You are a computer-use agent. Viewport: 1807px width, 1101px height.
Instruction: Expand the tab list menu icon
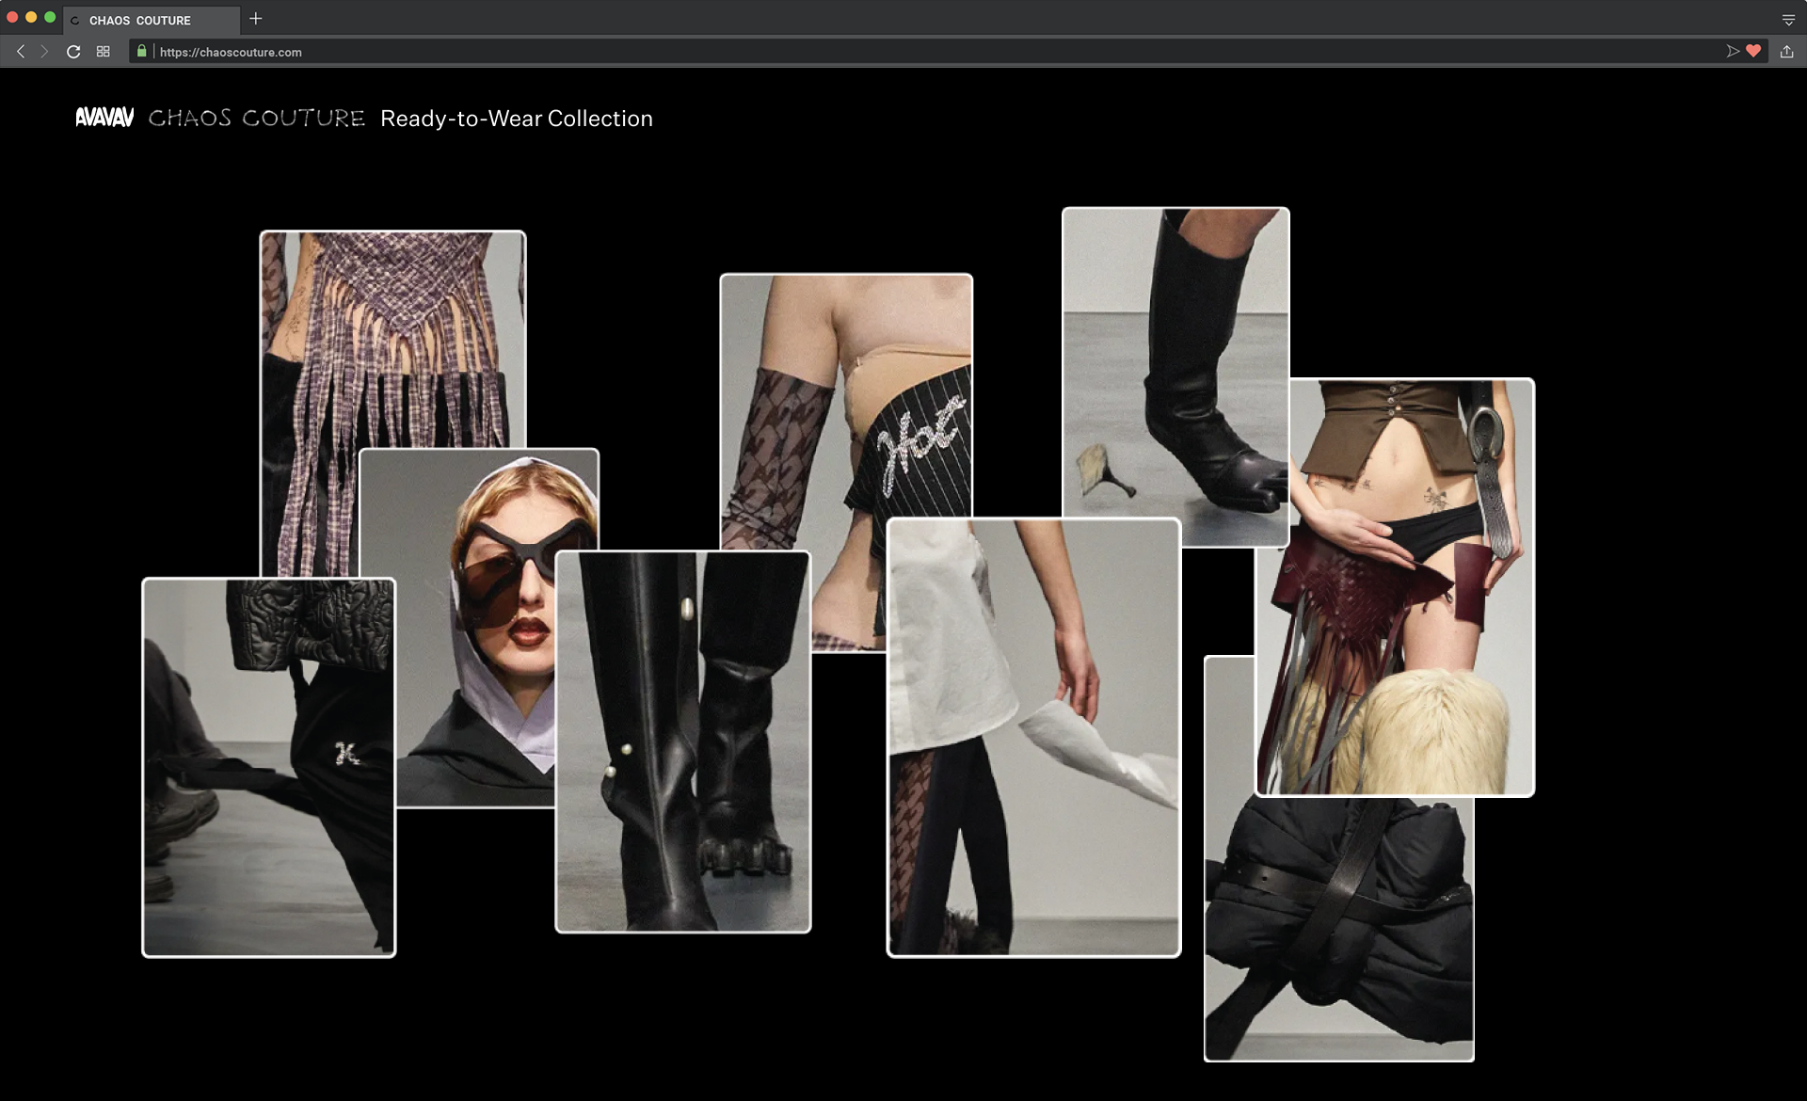[1788, 20]
